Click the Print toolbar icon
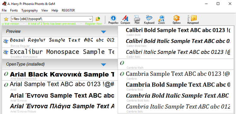The image size is (236, 114). coord(137,20)
